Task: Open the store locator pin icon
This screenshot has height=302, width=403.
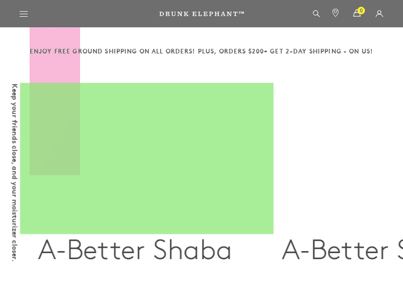Action: 335,13
